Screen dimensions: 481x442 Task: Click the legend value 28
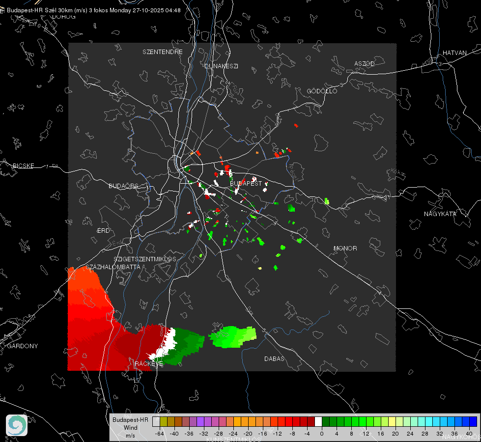pyautogui.click(x=425, y=434)
